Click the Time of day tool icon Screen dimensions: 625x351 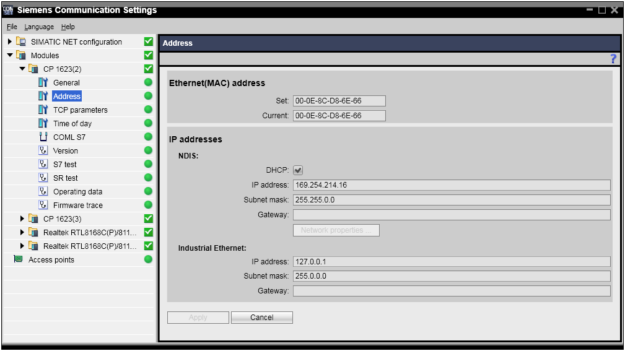click(x=43, y=123)
